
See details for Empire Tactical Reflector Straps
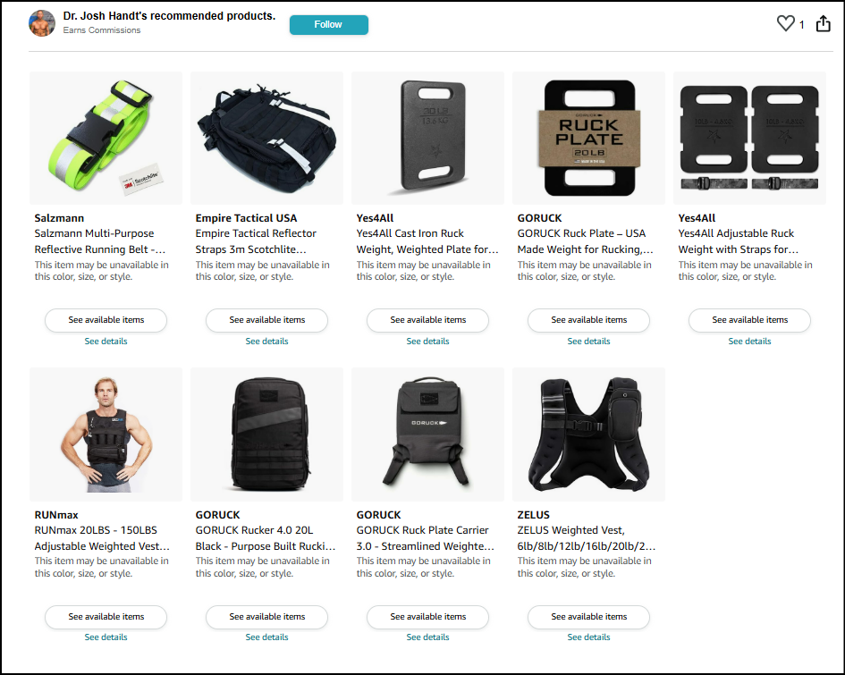click(x=266, y=341)
